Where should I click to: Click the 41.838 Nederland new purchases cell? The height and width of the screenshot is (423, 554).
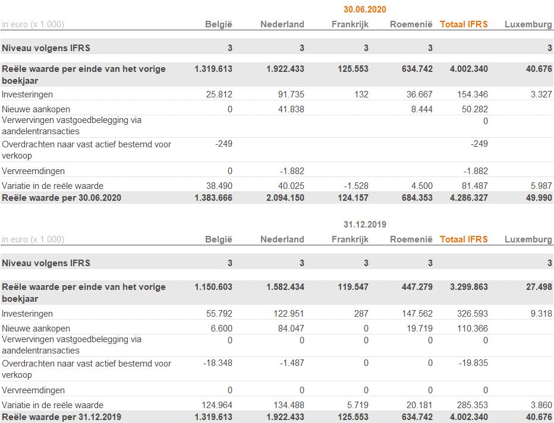click(x=291, y=109)
